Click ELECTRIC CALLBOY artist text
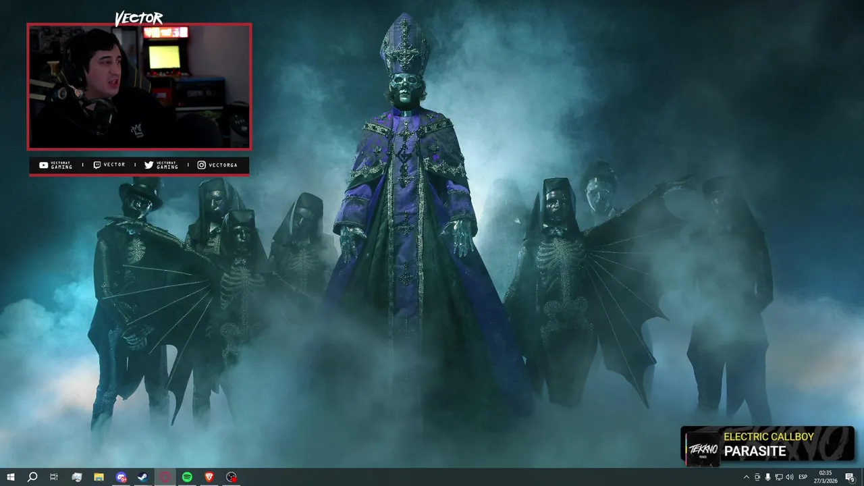 click(x=769, y=437)
